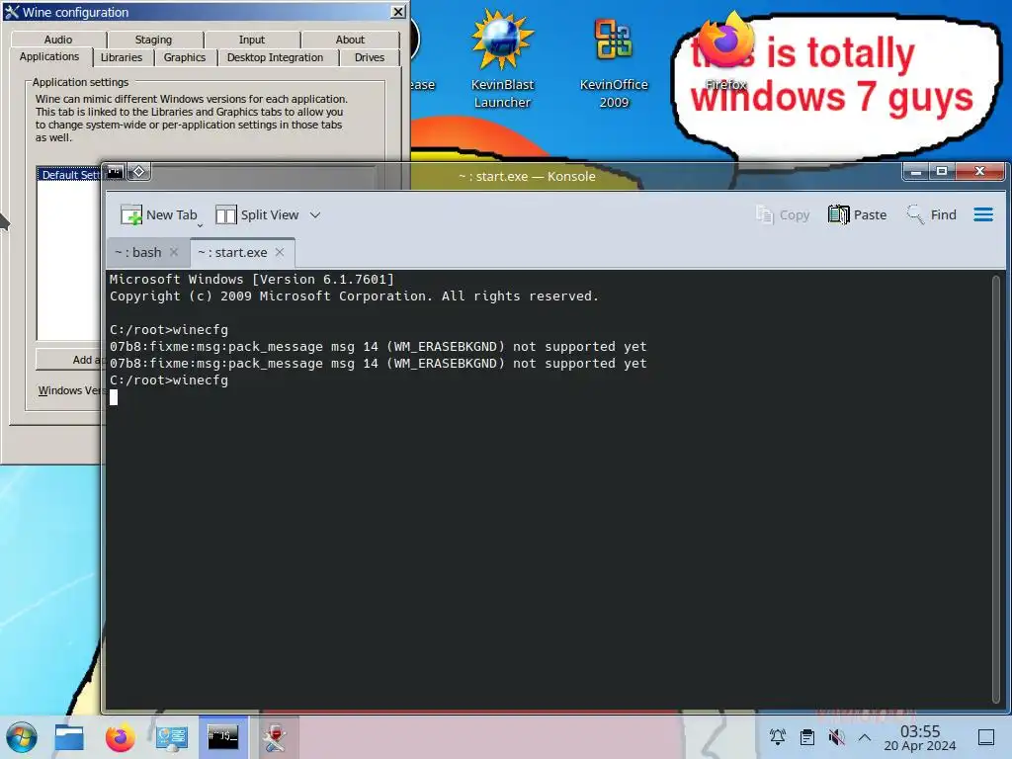Click the Konsole vertical scrollbar

996,490
